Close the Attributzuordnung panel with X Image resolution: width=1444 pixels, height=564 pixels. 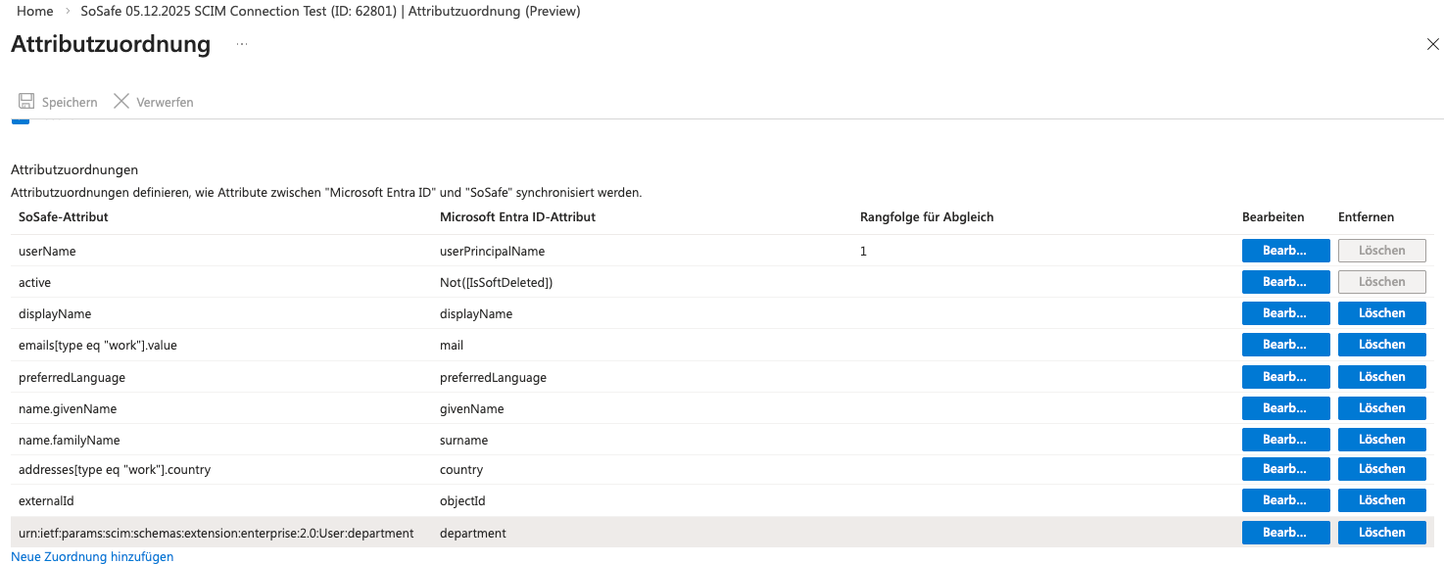coord(1432,45)
